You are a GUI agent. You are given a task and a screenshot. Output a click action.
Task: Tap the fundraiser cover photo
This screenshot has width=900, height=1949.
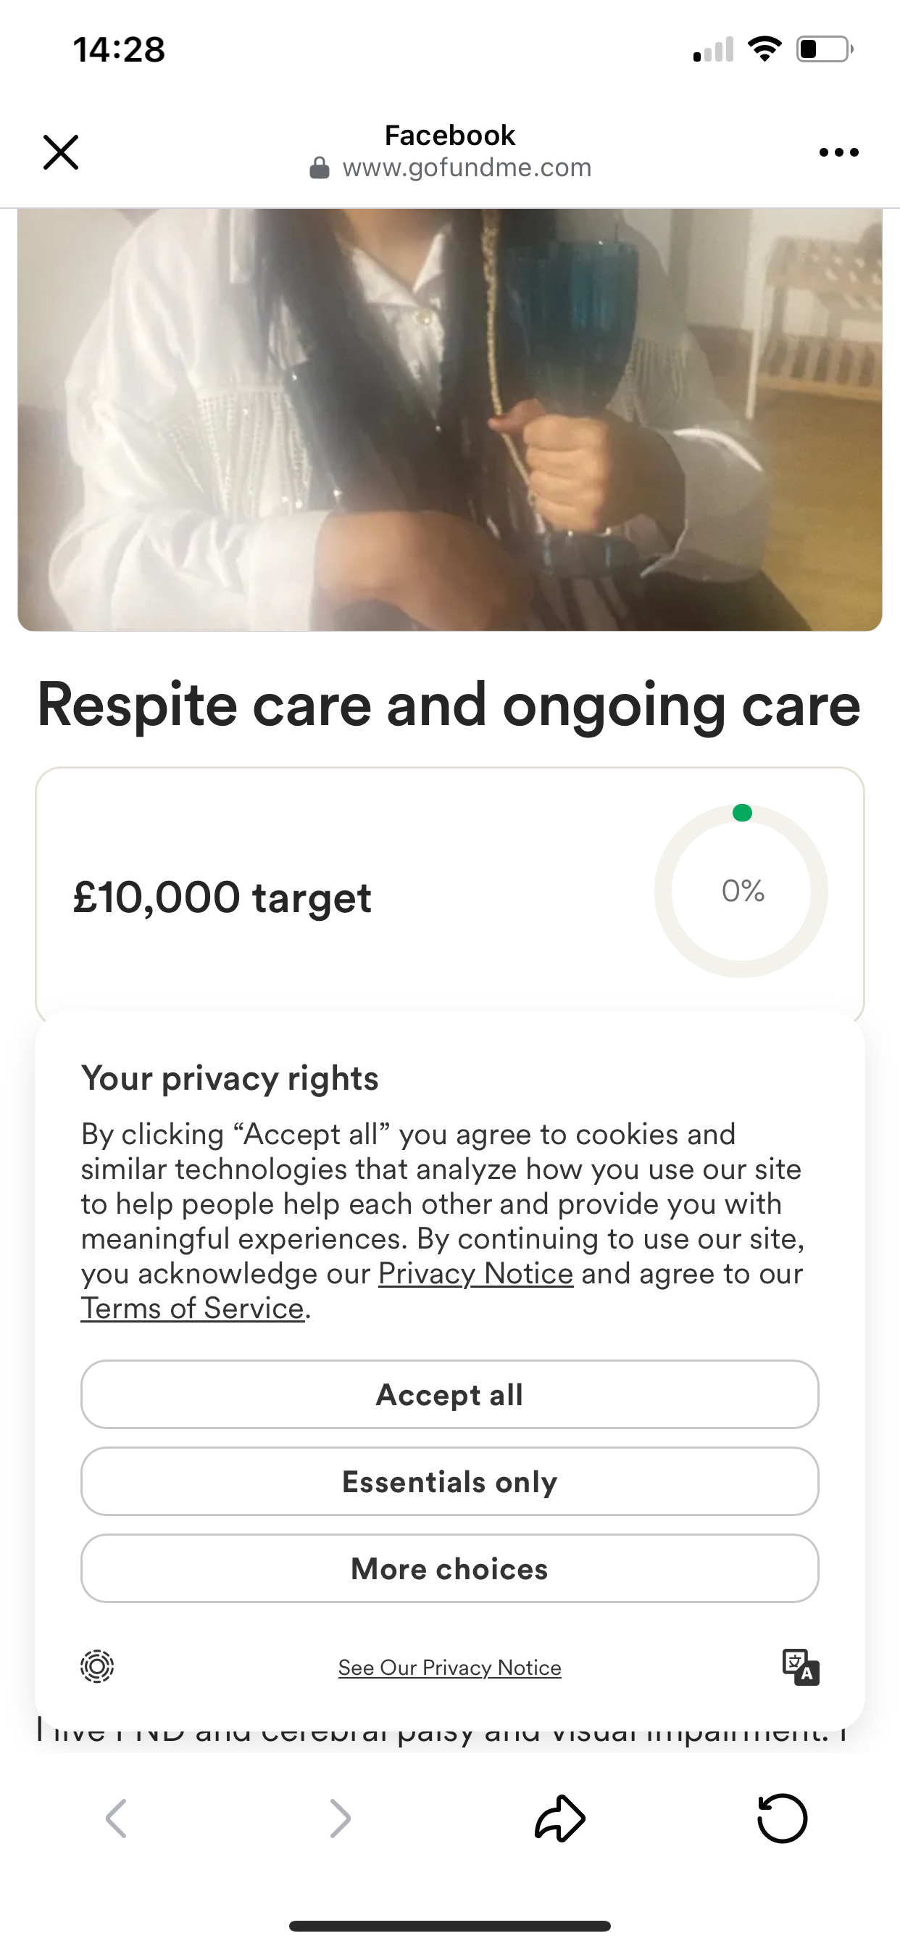[450, 420]
